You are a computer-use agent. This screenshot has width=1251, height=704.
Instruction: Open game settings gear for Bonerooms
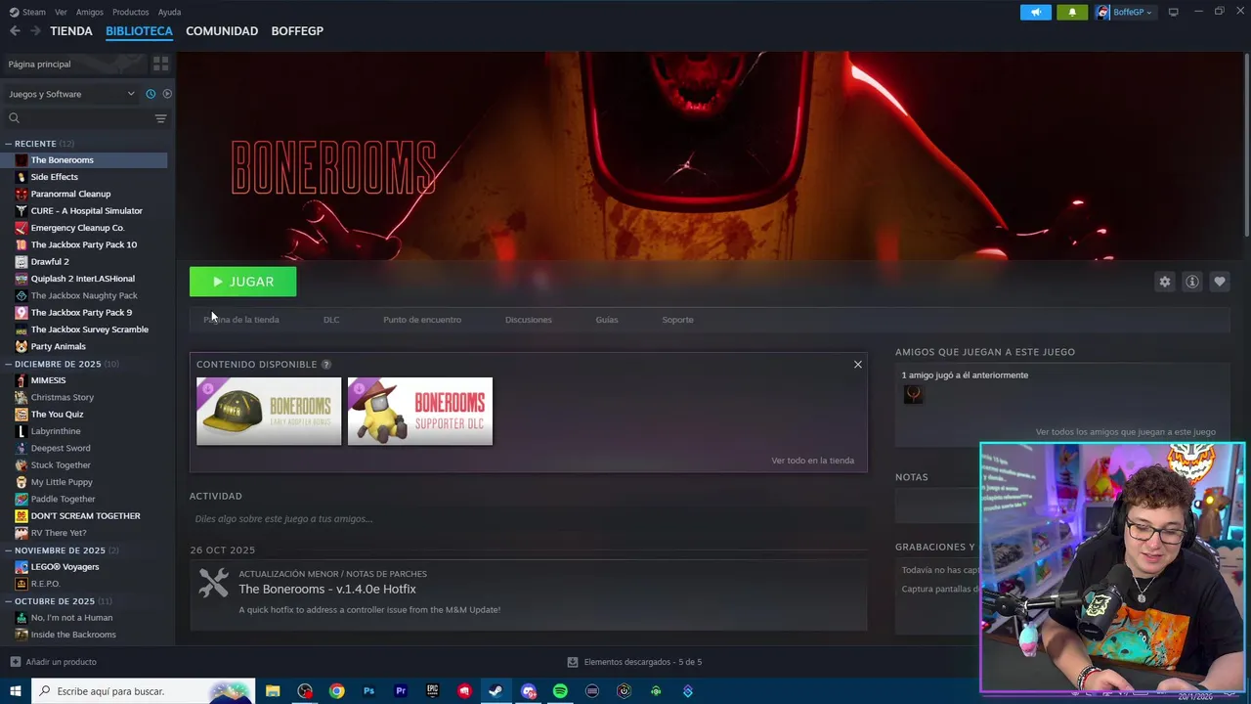(1165, 282)
